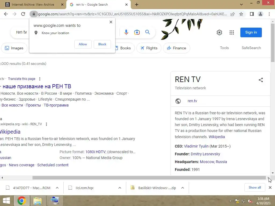Open Moscow, Russia headquarters link
275x206 pixels.
[214, 162]
